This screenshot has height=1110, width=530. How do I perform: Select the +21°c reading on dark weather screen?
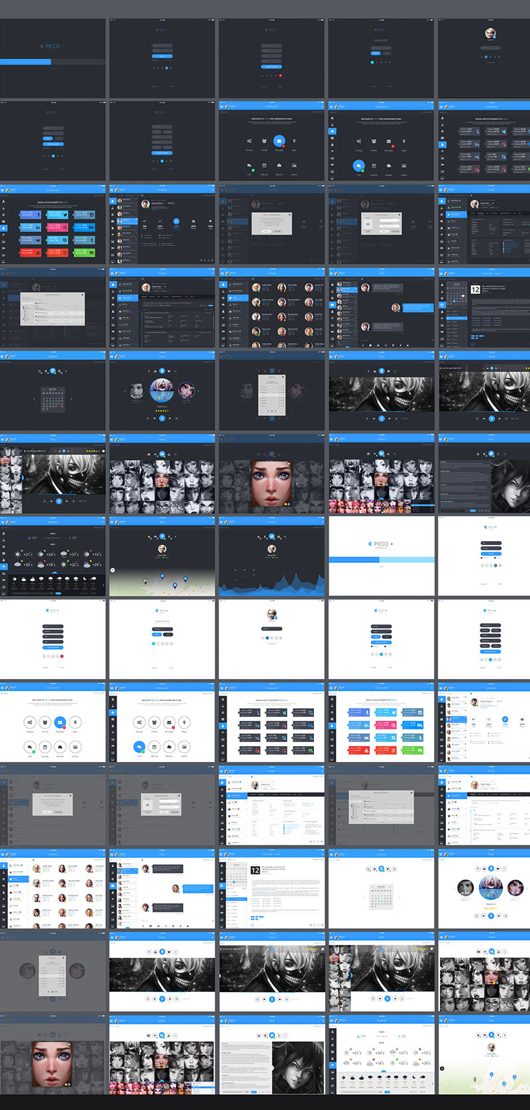tap(28, 554)
